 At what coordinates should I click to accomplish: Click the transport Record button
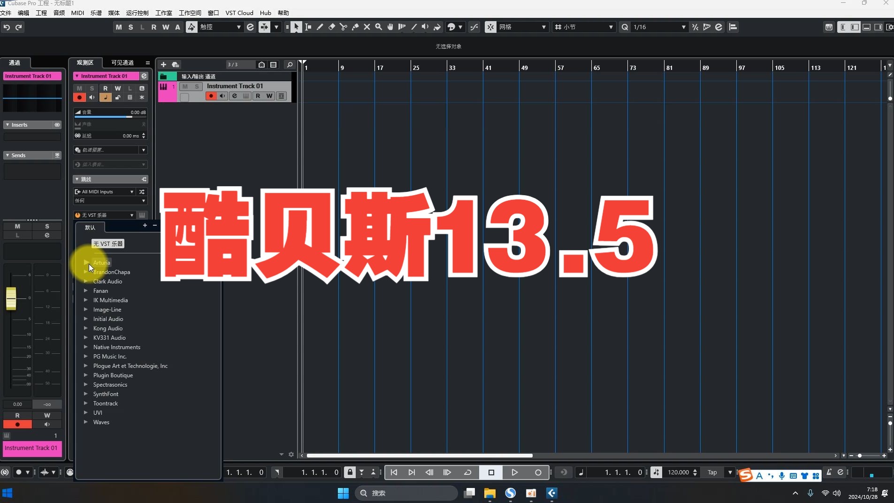(538, 473)
